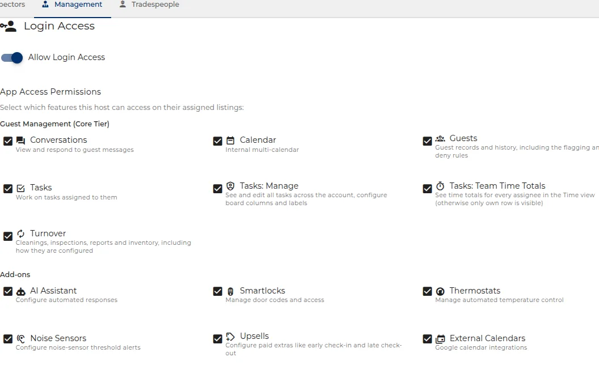599x374 pixels.
Task: Click 'Google calendar integrations' description
Action: click(481, 348)
